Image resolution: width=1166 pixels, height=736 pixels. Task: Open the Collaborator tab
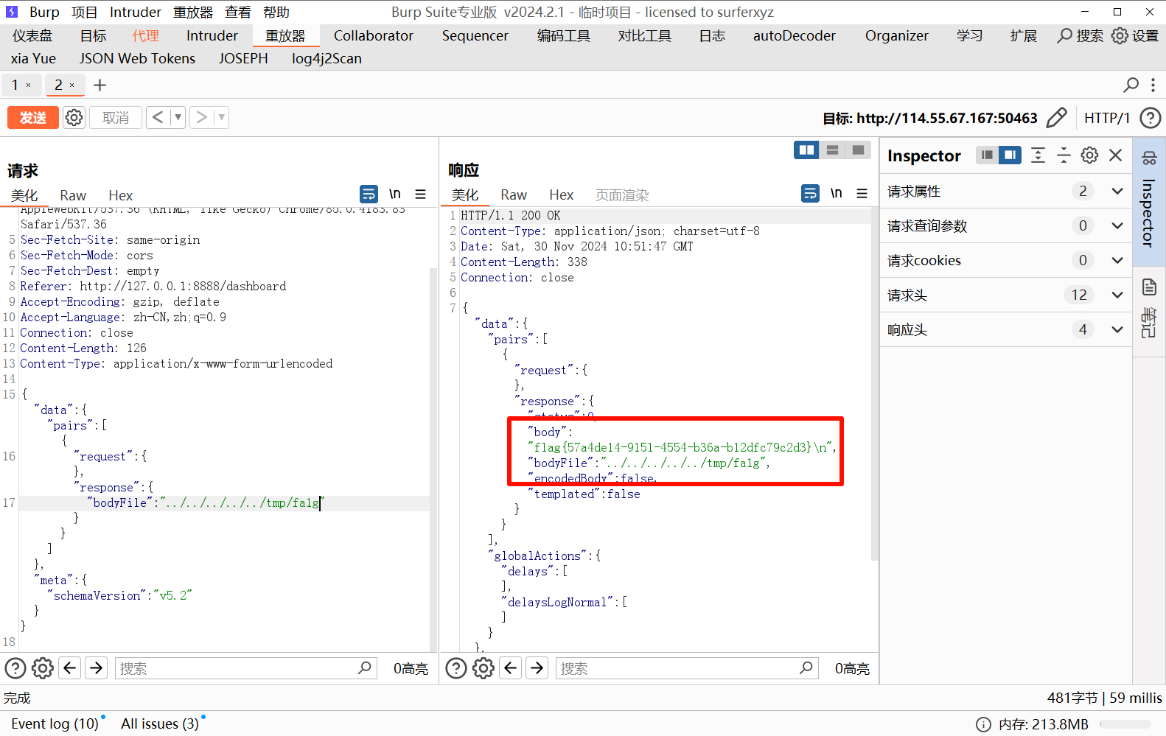coord(374,35)
